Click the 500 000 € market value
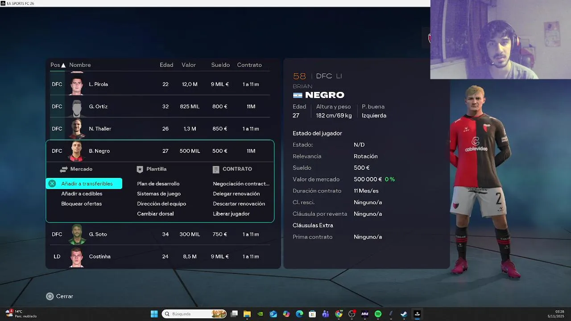The image size is (571, 321). [368, 180]
